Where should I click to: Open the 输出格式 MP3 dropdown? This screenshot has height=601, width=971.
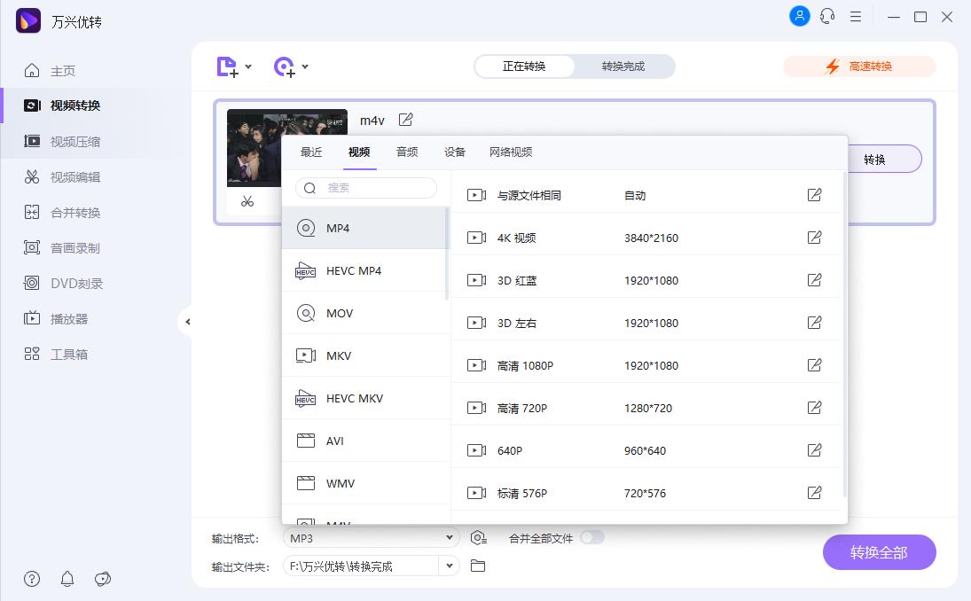(x=370, y=538)
